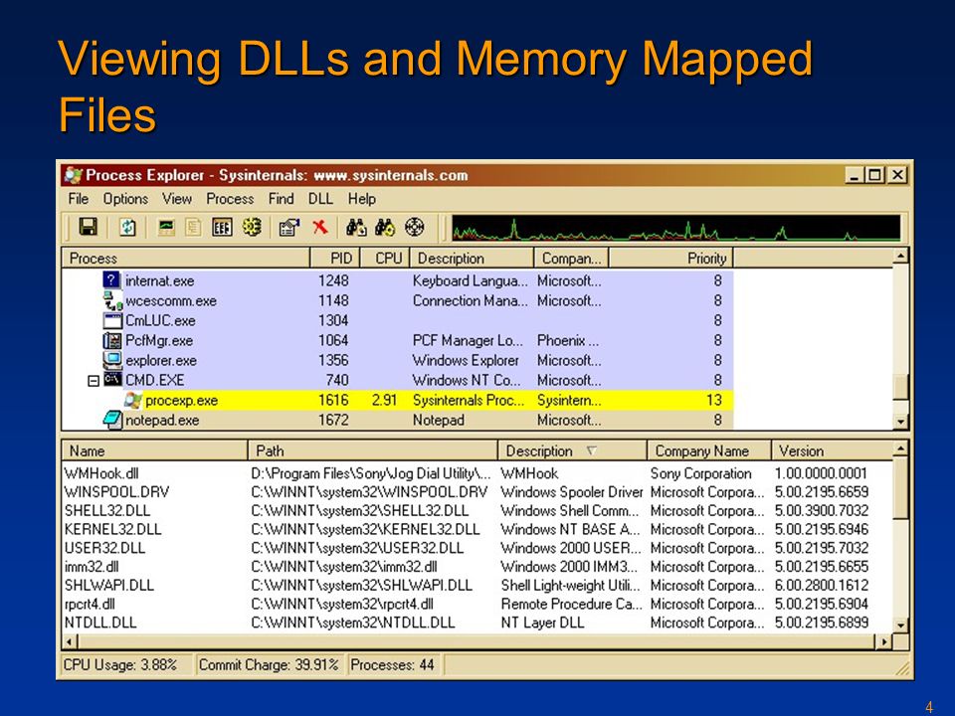Select the explorer.exe process name
The width and height of the screenshot is (955, 716).
pos(161,360)
